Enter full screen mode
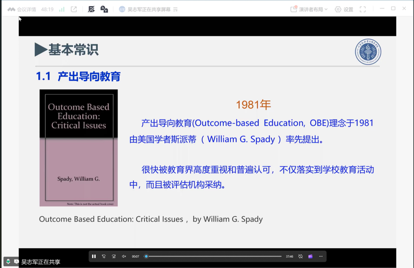The width and height of the screenshot is (414, 268). click(362, 9)
